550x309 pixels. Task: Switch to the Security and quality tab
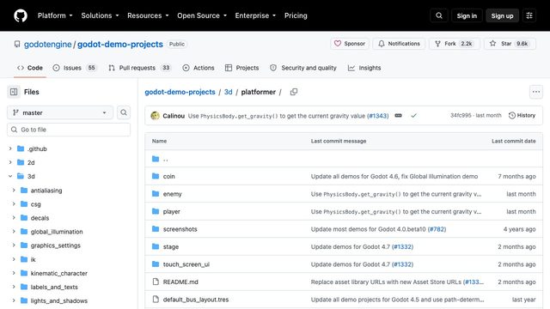[x=303, y=68]
